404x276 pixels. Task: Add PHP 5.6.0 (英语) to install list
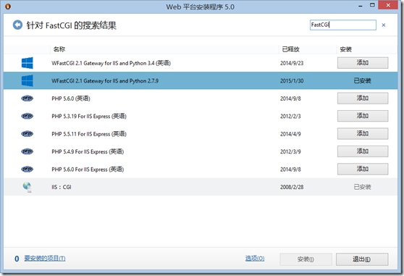click(363, 99)
